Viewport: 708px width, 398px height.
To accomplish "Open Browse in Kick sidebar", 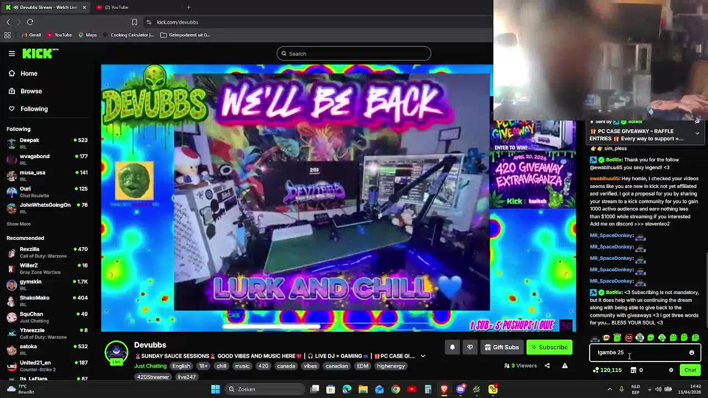I will pos(31,91).
